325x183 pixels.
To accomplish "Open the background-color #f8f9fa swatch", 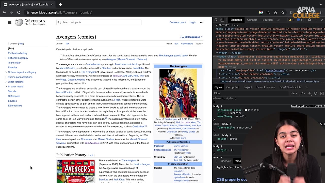I will (246, 110).
